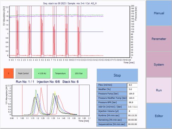Click the orange stack number 6 button
This screenshot has width=172, height=129.
tap(8, 73)
